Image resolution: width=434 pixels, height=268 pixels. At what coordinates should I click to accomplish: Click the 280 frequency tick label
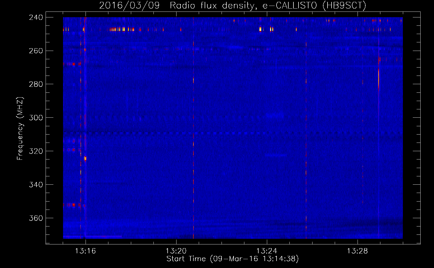(x=36, y=84)
